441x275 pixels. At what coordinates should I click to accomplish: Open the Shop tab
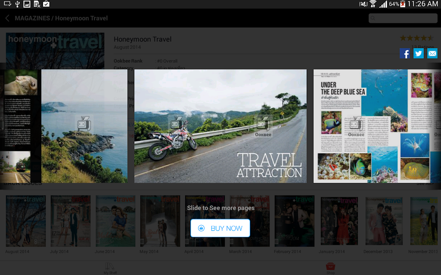[x=330, y=268]
